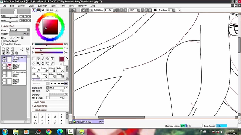Select the Lasso tool
This screenshot has height=135, width=241.
click(x=38, y=59)
